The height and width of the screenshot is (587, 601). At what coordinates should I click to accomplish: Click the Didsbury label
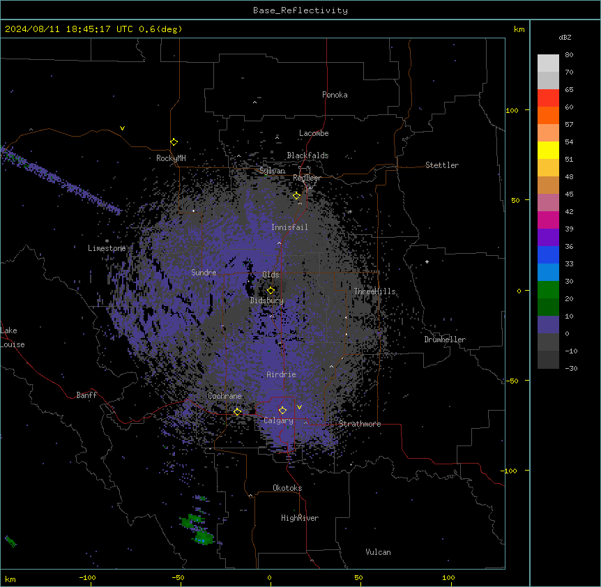[267, 300]
